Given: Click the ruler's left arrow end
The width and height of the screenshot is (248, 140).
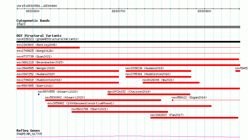Looking at the screenshot, I should (17, 9).
